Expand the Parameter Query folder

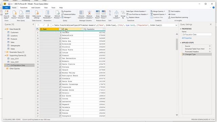[5, 52]
